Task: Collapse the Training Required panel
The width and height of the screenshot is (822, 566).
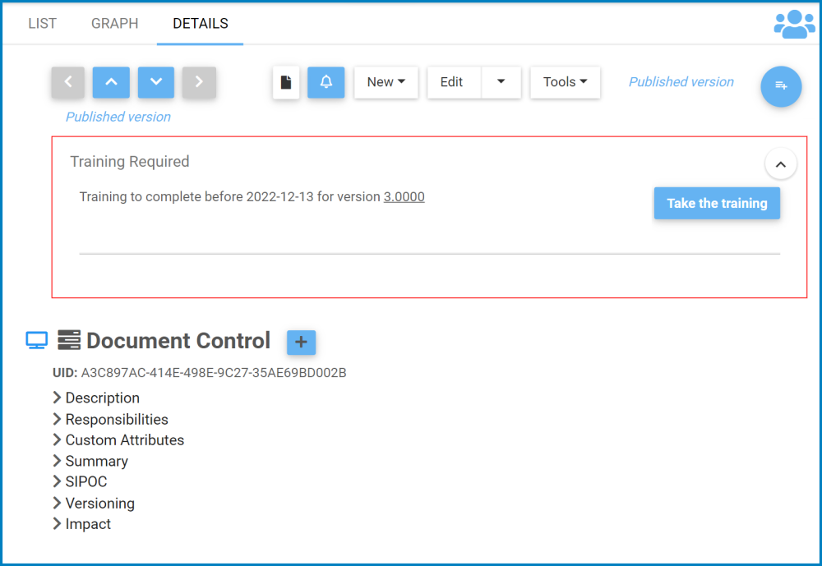Action: tap(780, 163)
